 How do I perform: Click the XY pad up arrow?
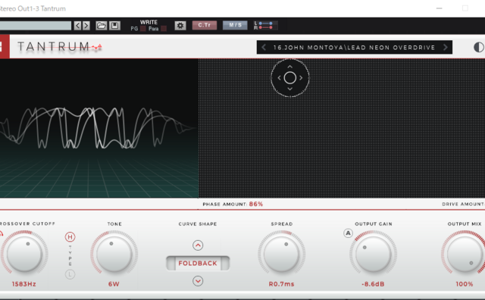point(289,67)
